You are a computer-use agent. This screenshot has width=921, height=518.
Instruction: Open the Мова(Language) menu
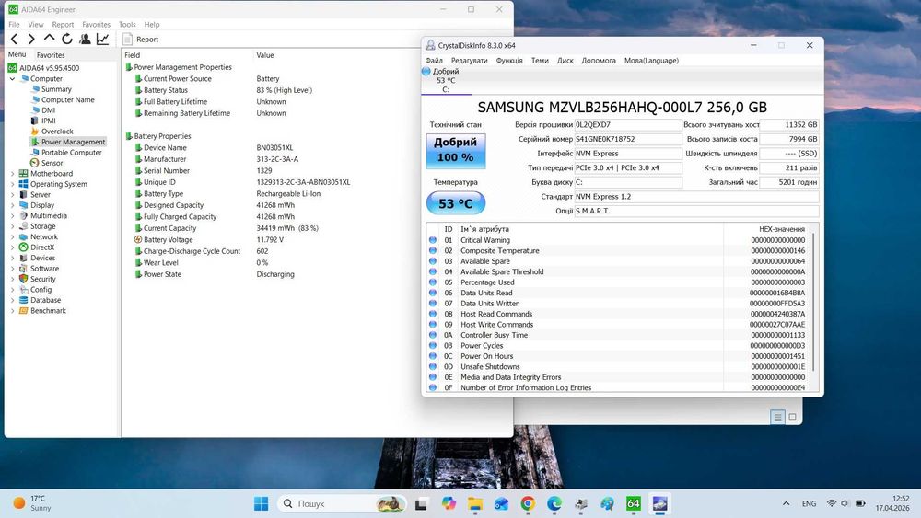point(651,61)
